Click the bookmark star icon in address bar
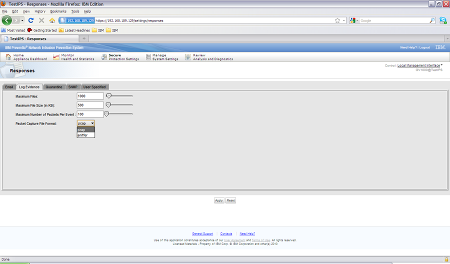This screenshot has height=264, width=450. click(x=337, y=20)
